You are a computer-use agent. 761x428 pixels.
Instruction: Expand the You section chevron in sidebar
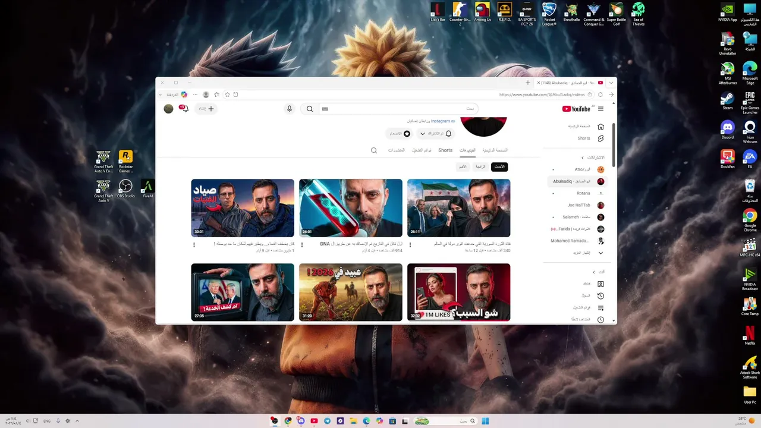(x=593, y=272)
